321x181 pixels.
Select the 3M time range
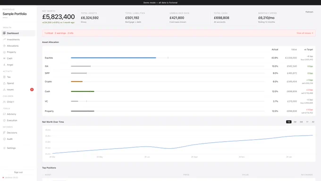295,122
